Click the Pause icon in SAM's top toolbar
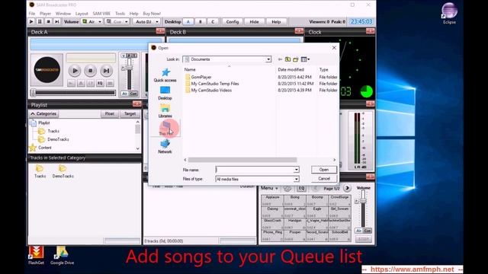 [x=40, y=22]
